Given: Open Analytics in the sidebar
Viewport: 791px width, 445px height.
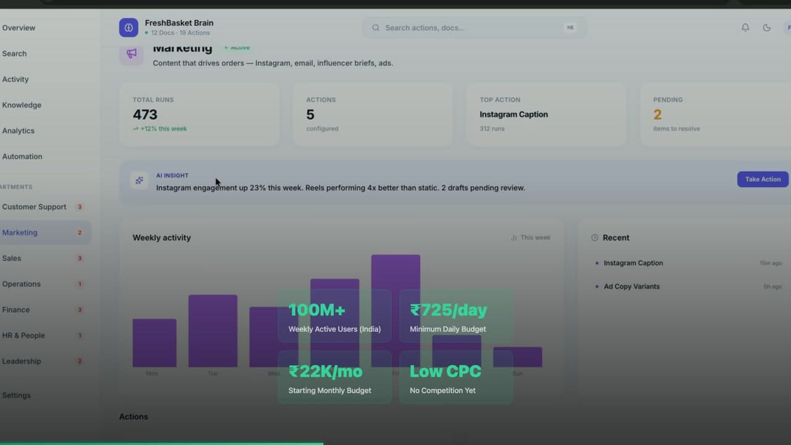Looking at the screenshot, I should (x=19, y=131).
